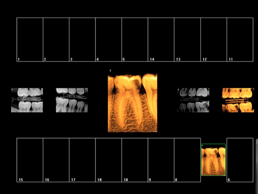
Task: Select empty slot number 18
Action: [108, 160]
